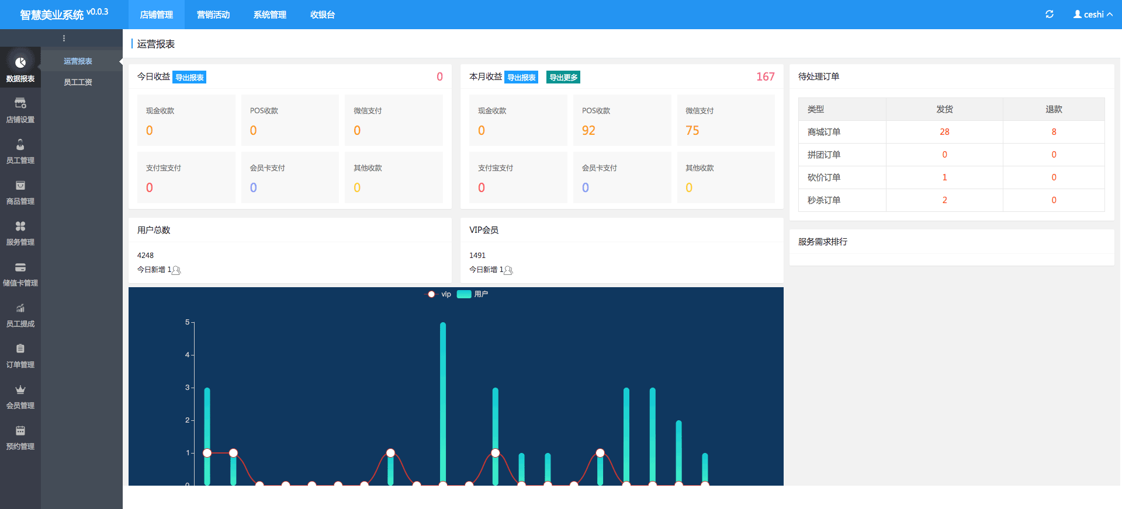Click the refresh icon in top bar
This screenshot has height=509, width=1122.
tap(1050, 15)
